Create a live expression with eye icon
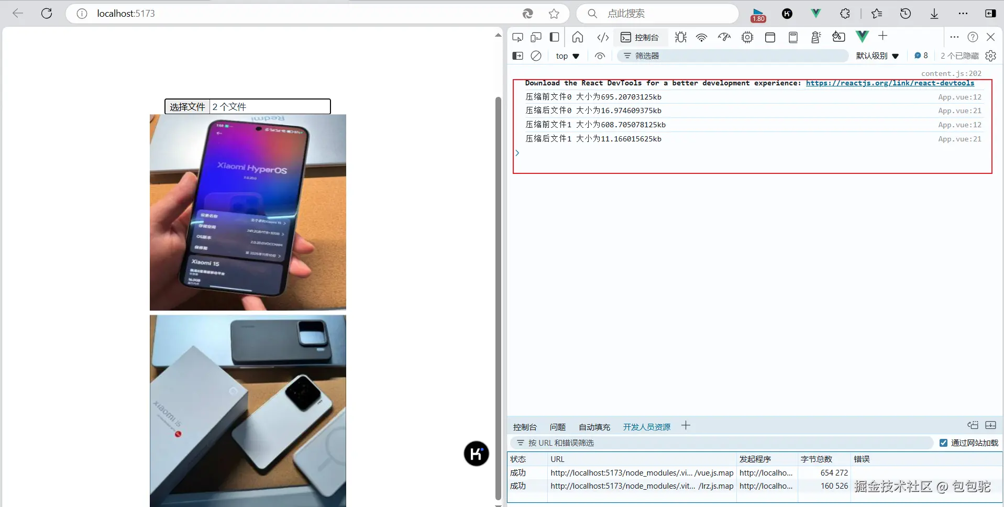 tap(600, 56)
